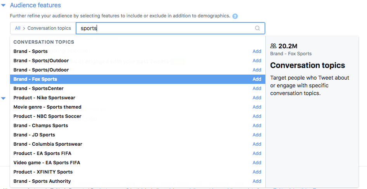This screenshot has width=367, height=189.
Task: Add Product - NBC Sports Soccer
Action: [257, 116]
